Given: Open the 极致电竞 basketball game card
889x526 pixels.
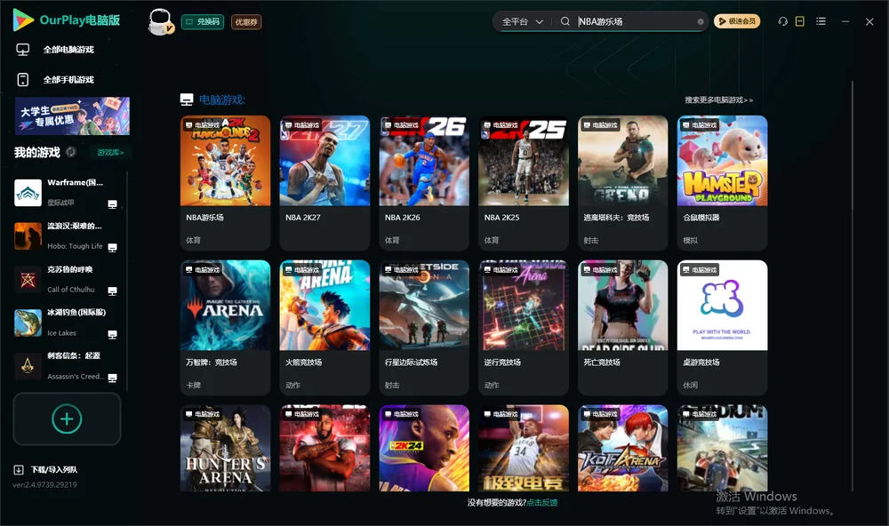Looking at the screenshot, I should point(524,448).
